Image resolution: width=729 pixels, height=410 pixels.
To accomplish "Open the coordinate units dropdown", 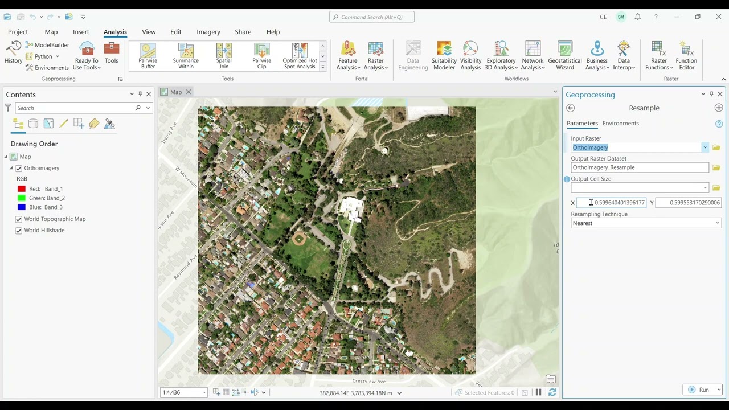I will point(399,393).
